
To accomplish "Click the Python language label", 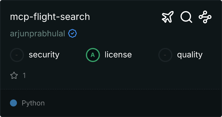I will click(33, 103).
